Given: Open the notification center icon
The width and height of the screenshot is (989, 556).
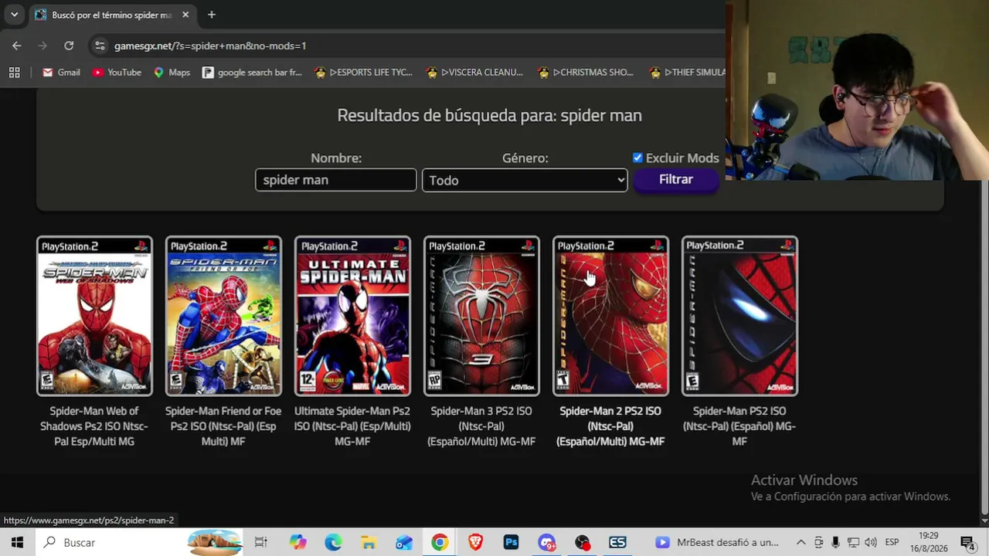Looking at the screenshot, I should [967, 542].
